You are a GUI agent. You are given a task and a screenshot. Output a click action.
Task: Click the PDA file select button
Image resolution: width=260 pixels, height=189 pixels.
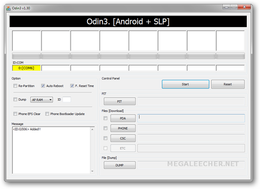tap(123, 118)
